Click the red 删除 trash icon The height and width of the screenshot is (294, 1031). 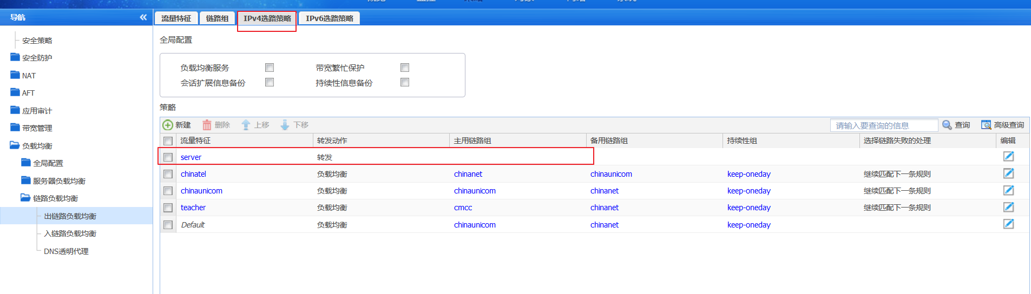point(207,125)
